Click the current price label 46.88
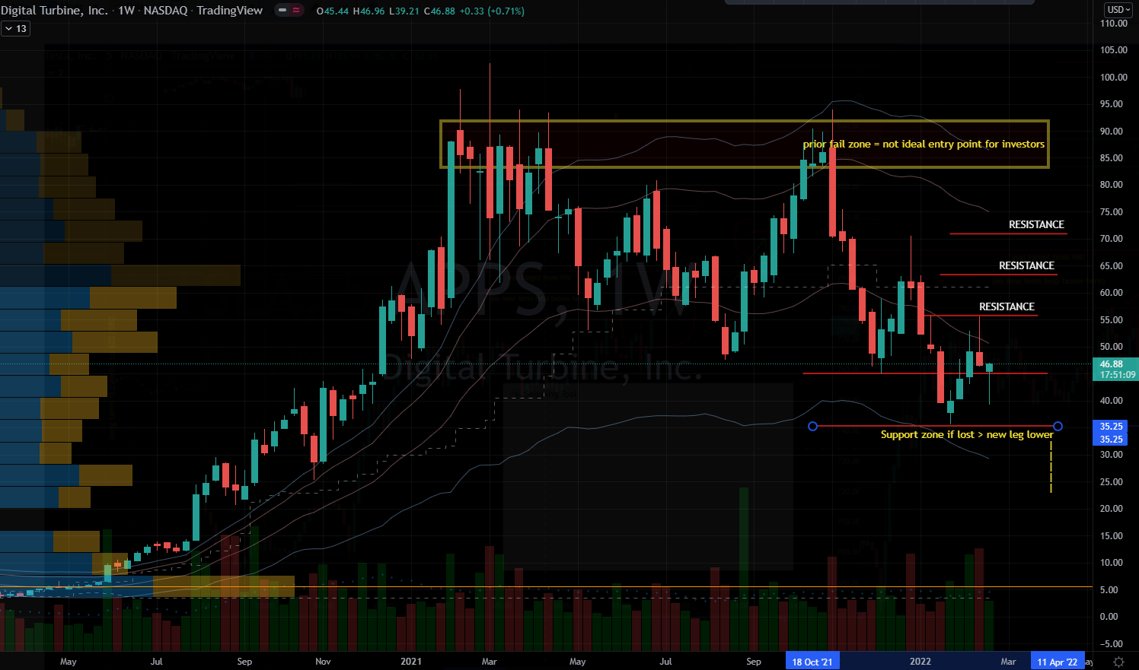1139x670 pixels. pyautogui.click(x=1112, y=364)
